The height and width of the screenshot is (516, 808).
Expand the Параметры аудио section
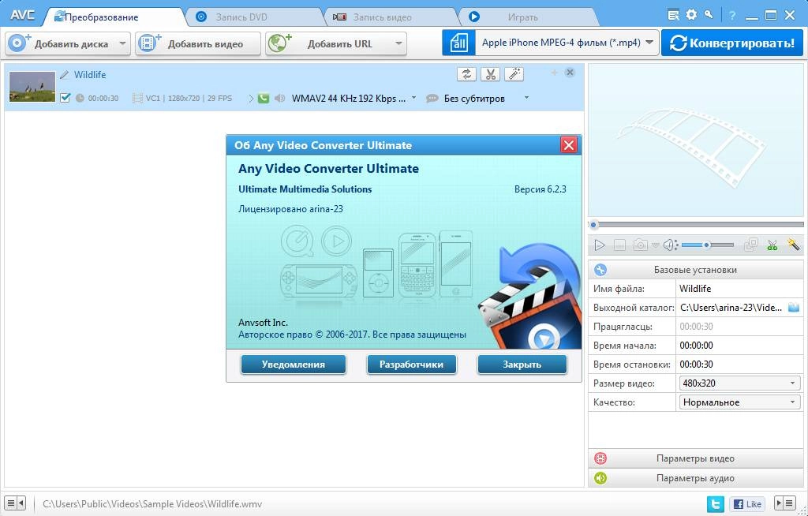tap(695, 478)
